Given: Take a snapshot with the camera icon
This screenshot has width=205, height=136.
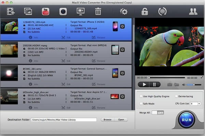Looking at the screenshot, I should (x=170, y=85).
